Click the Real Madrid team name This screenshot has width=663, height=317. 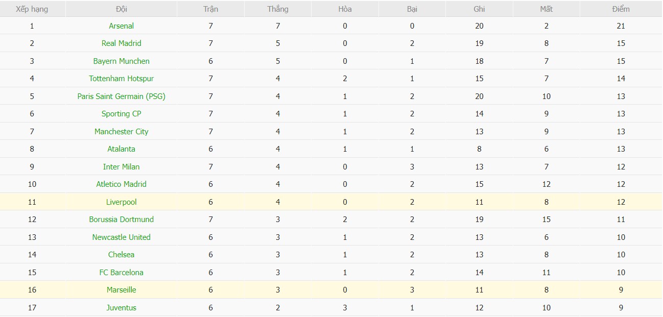[122, 43]
